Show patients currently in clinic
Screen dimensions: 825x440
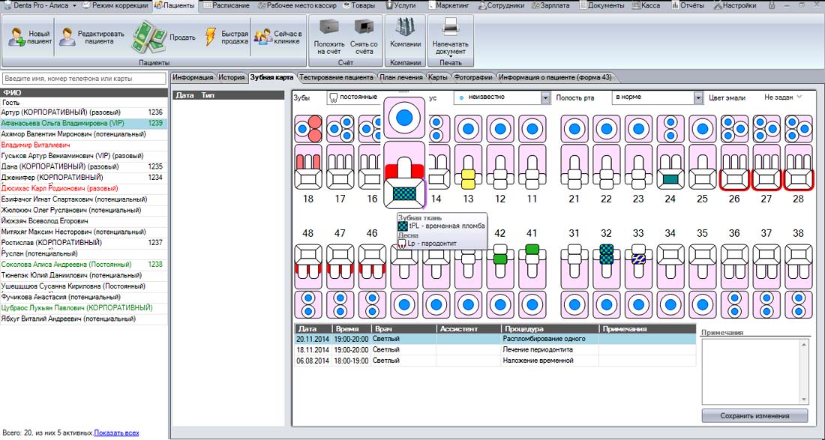262,37
